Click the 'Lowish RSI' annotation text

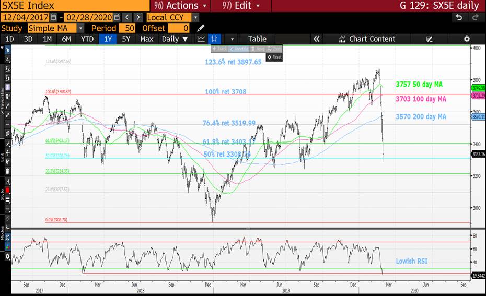(x=412, y=261)
